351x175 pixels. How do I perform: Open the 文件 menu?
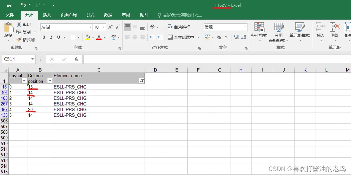click(10, 15)
